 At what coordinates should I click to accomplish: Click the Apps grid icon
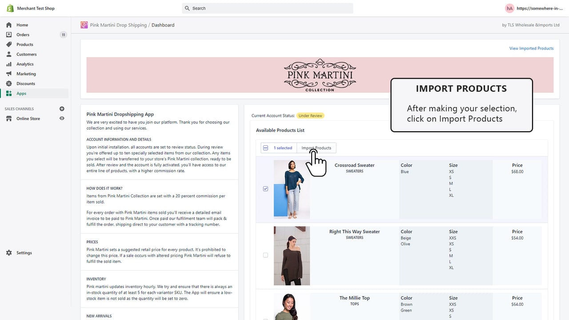click(x=8, y=93)
